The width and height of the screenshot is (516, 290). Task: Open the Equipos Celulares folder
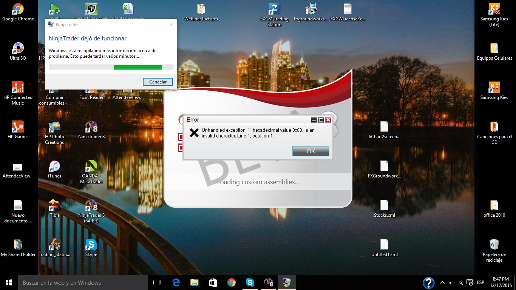tap(494, 51)
